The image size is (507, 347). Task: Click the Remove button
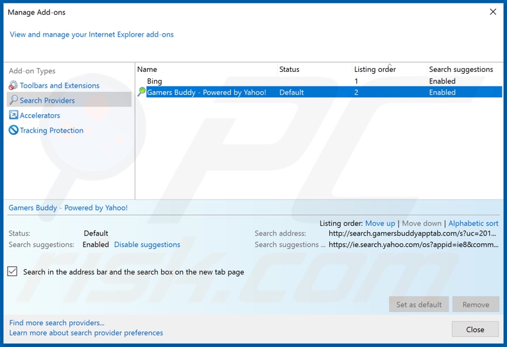(476, 305)
